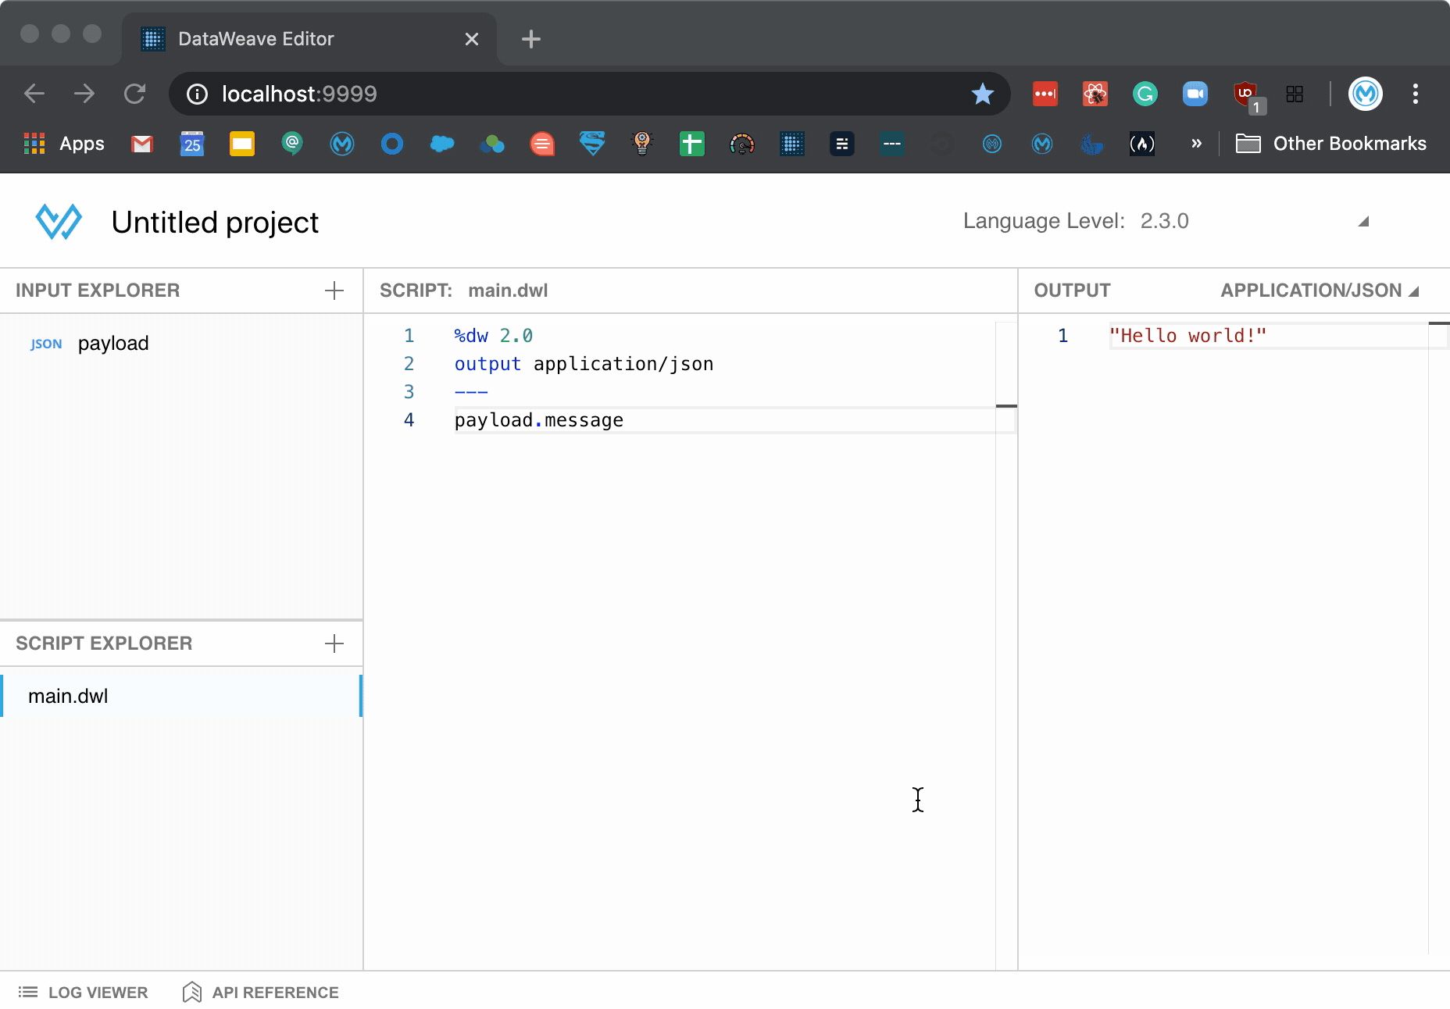The width and height of the screenshot is (1450, 1009).
Task: Open the uBlock Origin extension
Action: coord(1245,94)
